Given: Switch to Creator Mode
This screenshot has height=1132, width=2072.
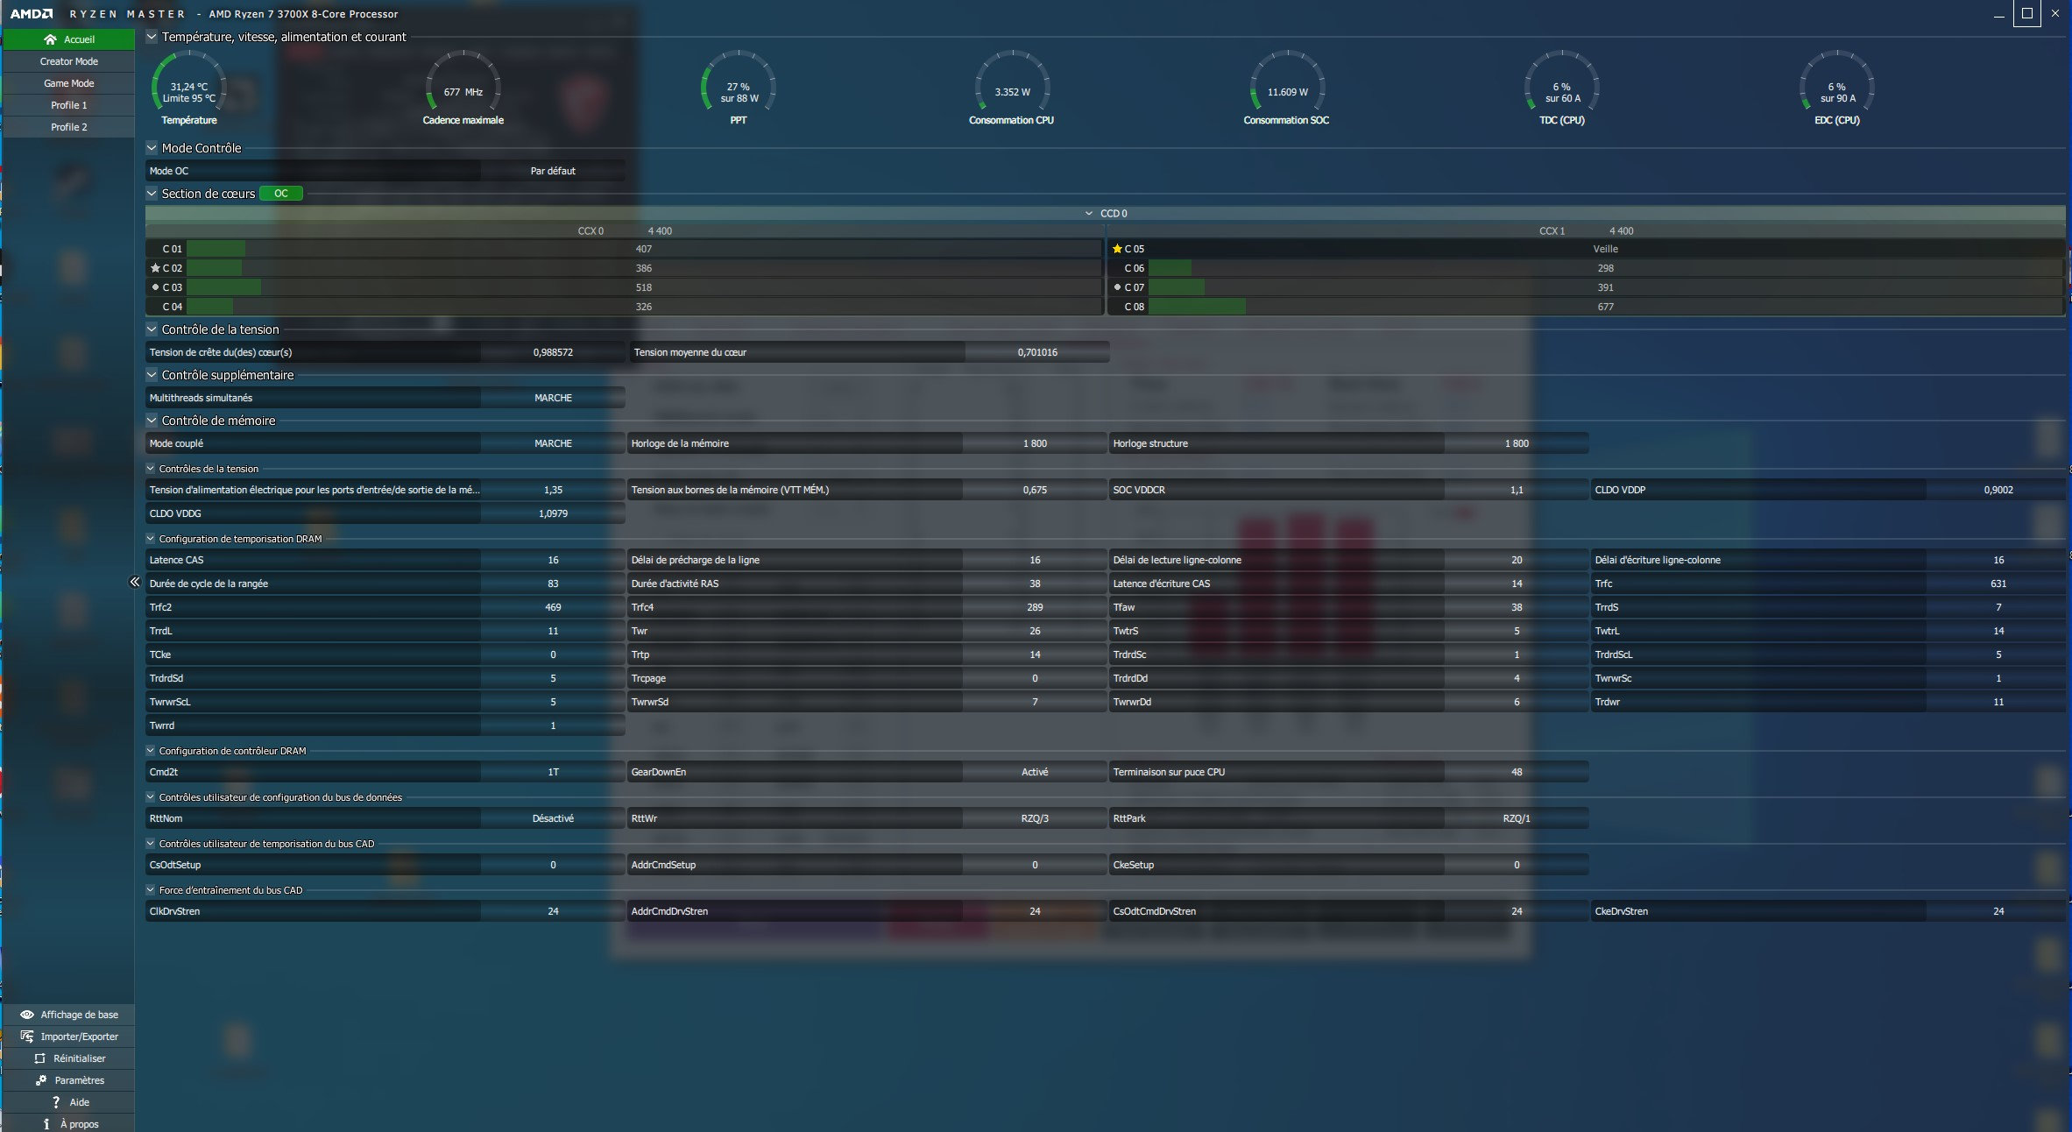Looking at the screenshot, I should click(69, 61).
